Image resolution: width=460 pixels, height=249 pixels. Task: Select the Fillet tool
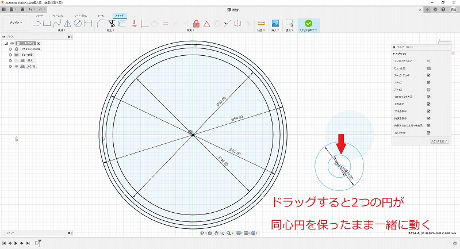click(101, 24)
